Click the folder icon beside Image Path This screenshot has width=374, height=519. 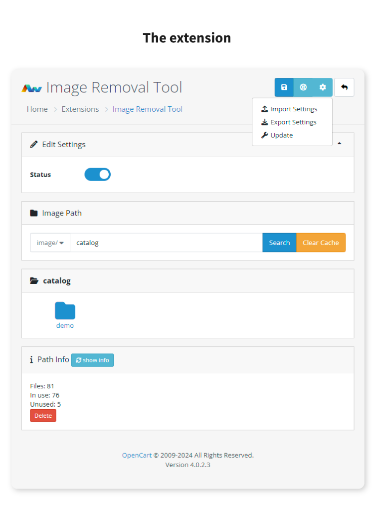pos(34,213)
